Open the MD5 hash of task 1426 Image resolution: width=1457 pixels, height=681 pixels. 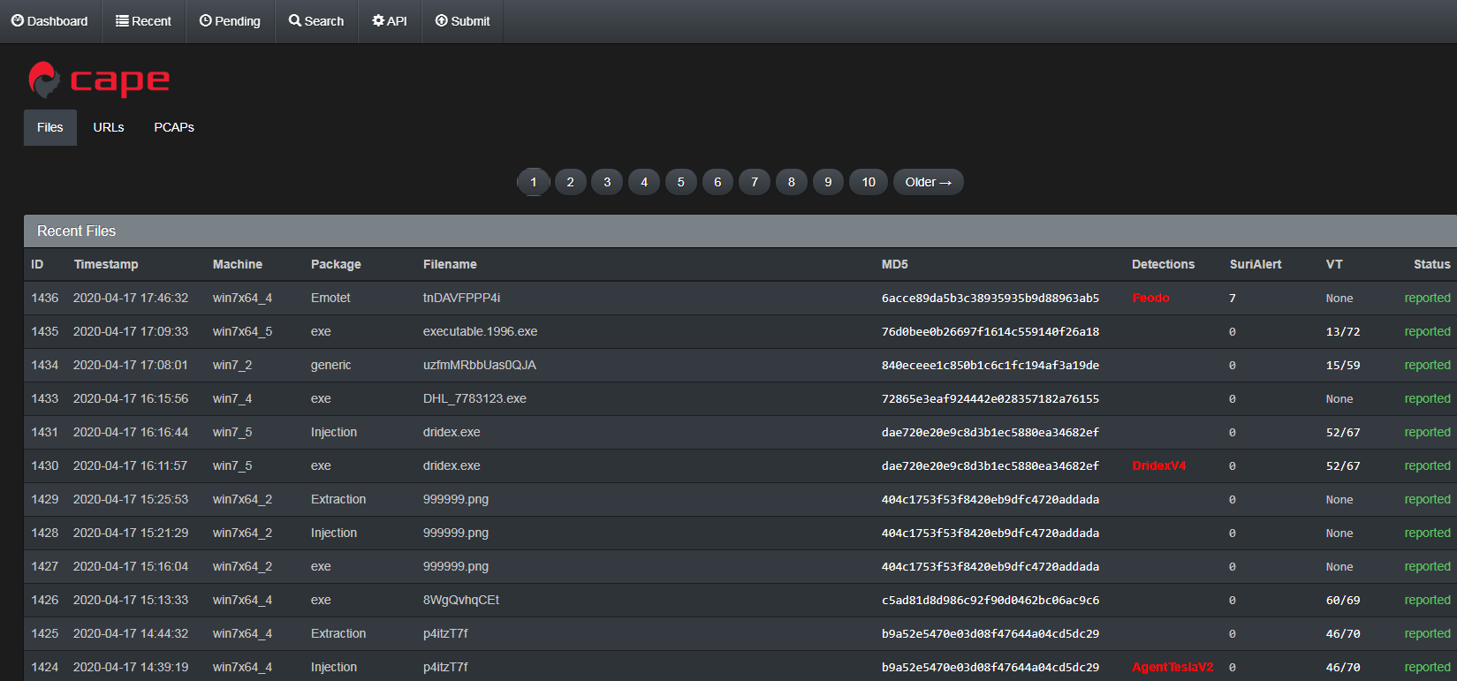tap(990, 600)
